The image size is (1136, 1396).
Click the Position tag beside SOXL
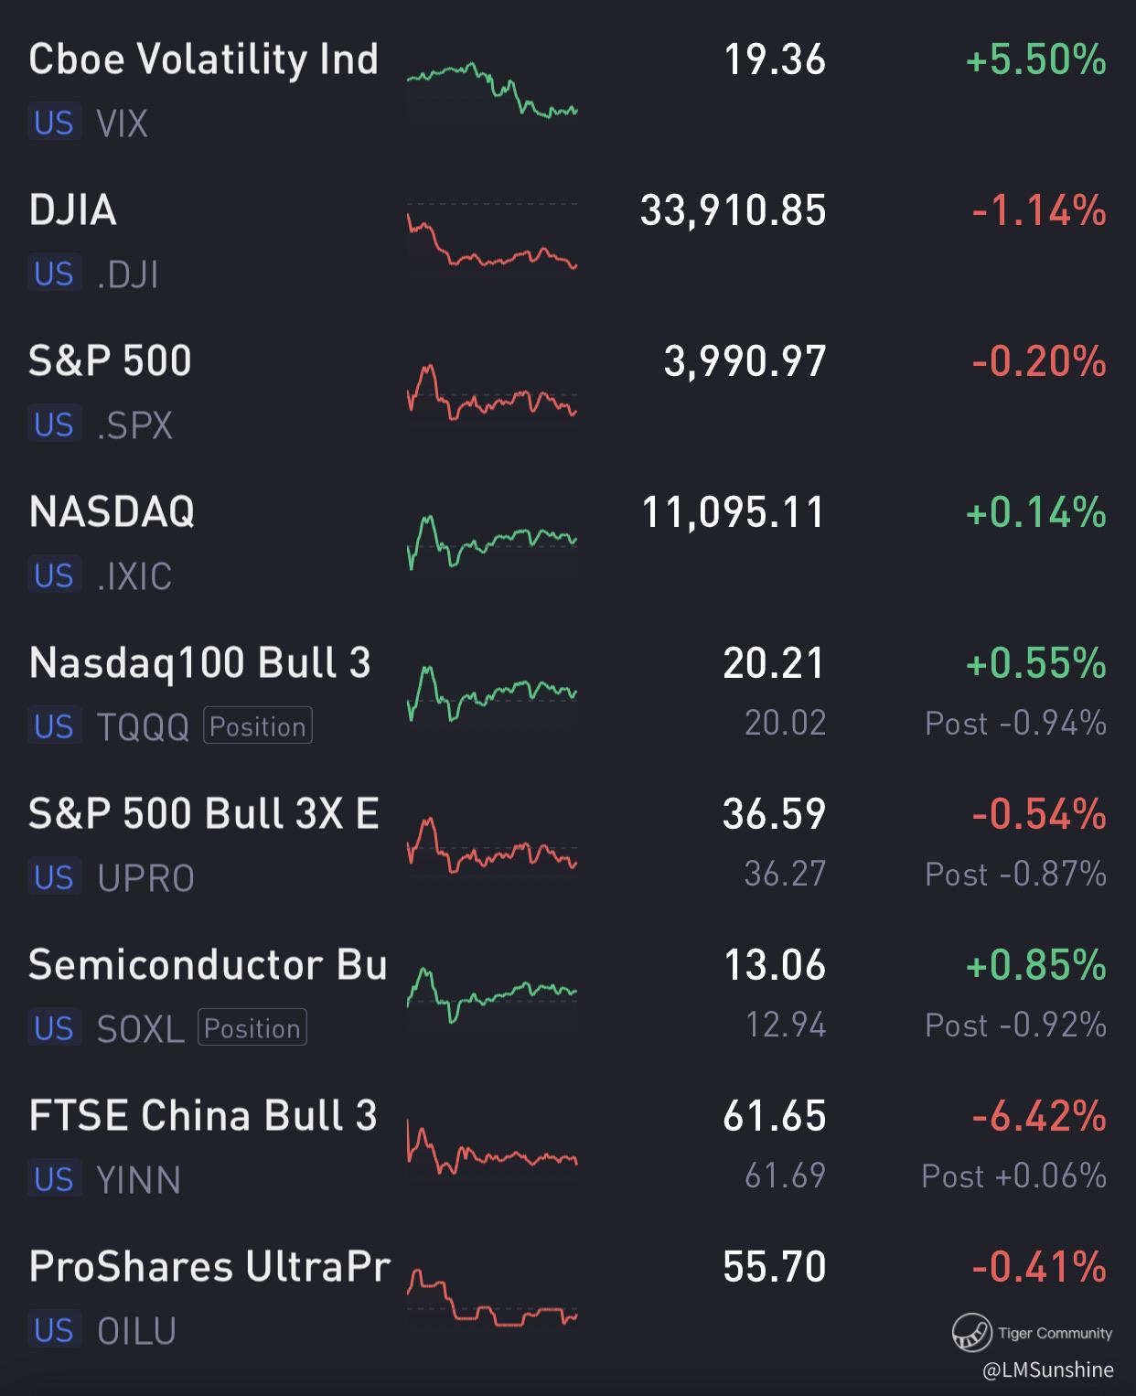pos(252,1028)
